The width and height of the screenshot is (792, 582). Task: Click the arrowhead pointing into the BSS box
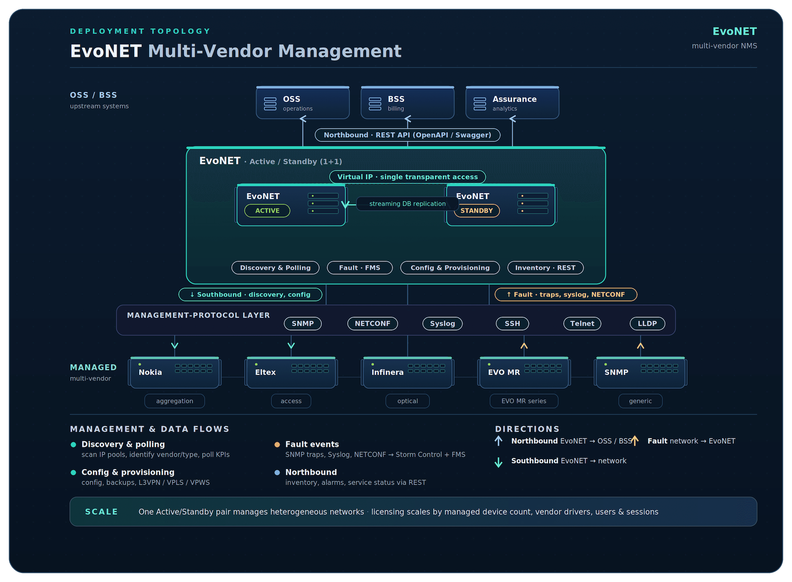[x=408, y=119]
